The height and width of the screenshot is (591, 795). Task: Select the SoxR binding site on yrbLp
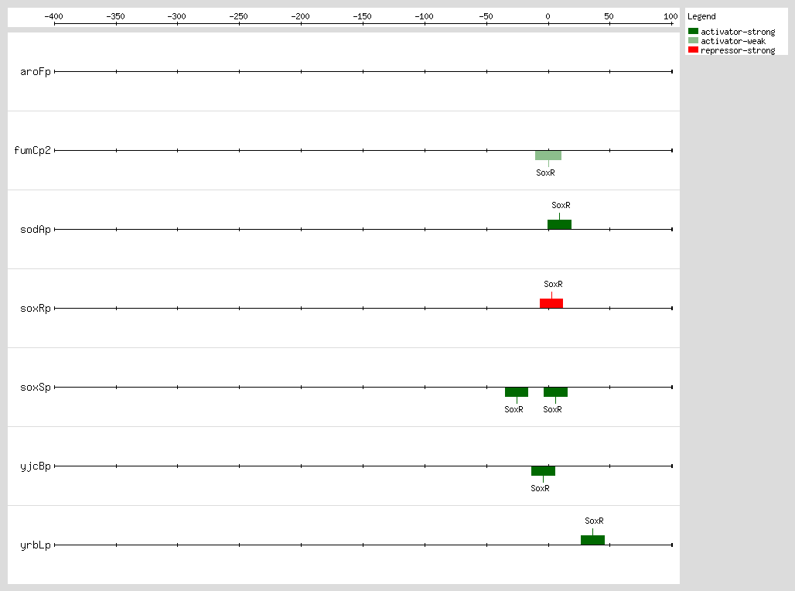coord(592,540)
